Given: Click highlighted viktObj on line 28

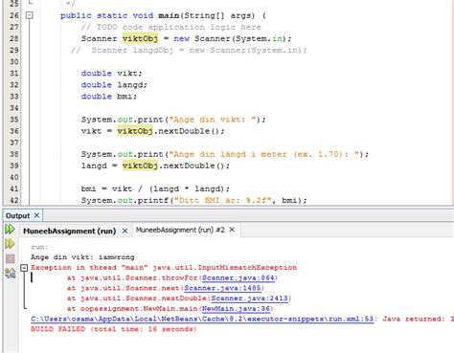Looking at the screenshot, I should tap(140, 38).
